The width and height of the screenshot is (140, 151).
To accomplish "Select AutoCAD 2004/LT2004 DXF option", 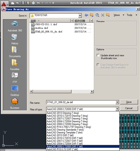I will (x=83, y=144).
